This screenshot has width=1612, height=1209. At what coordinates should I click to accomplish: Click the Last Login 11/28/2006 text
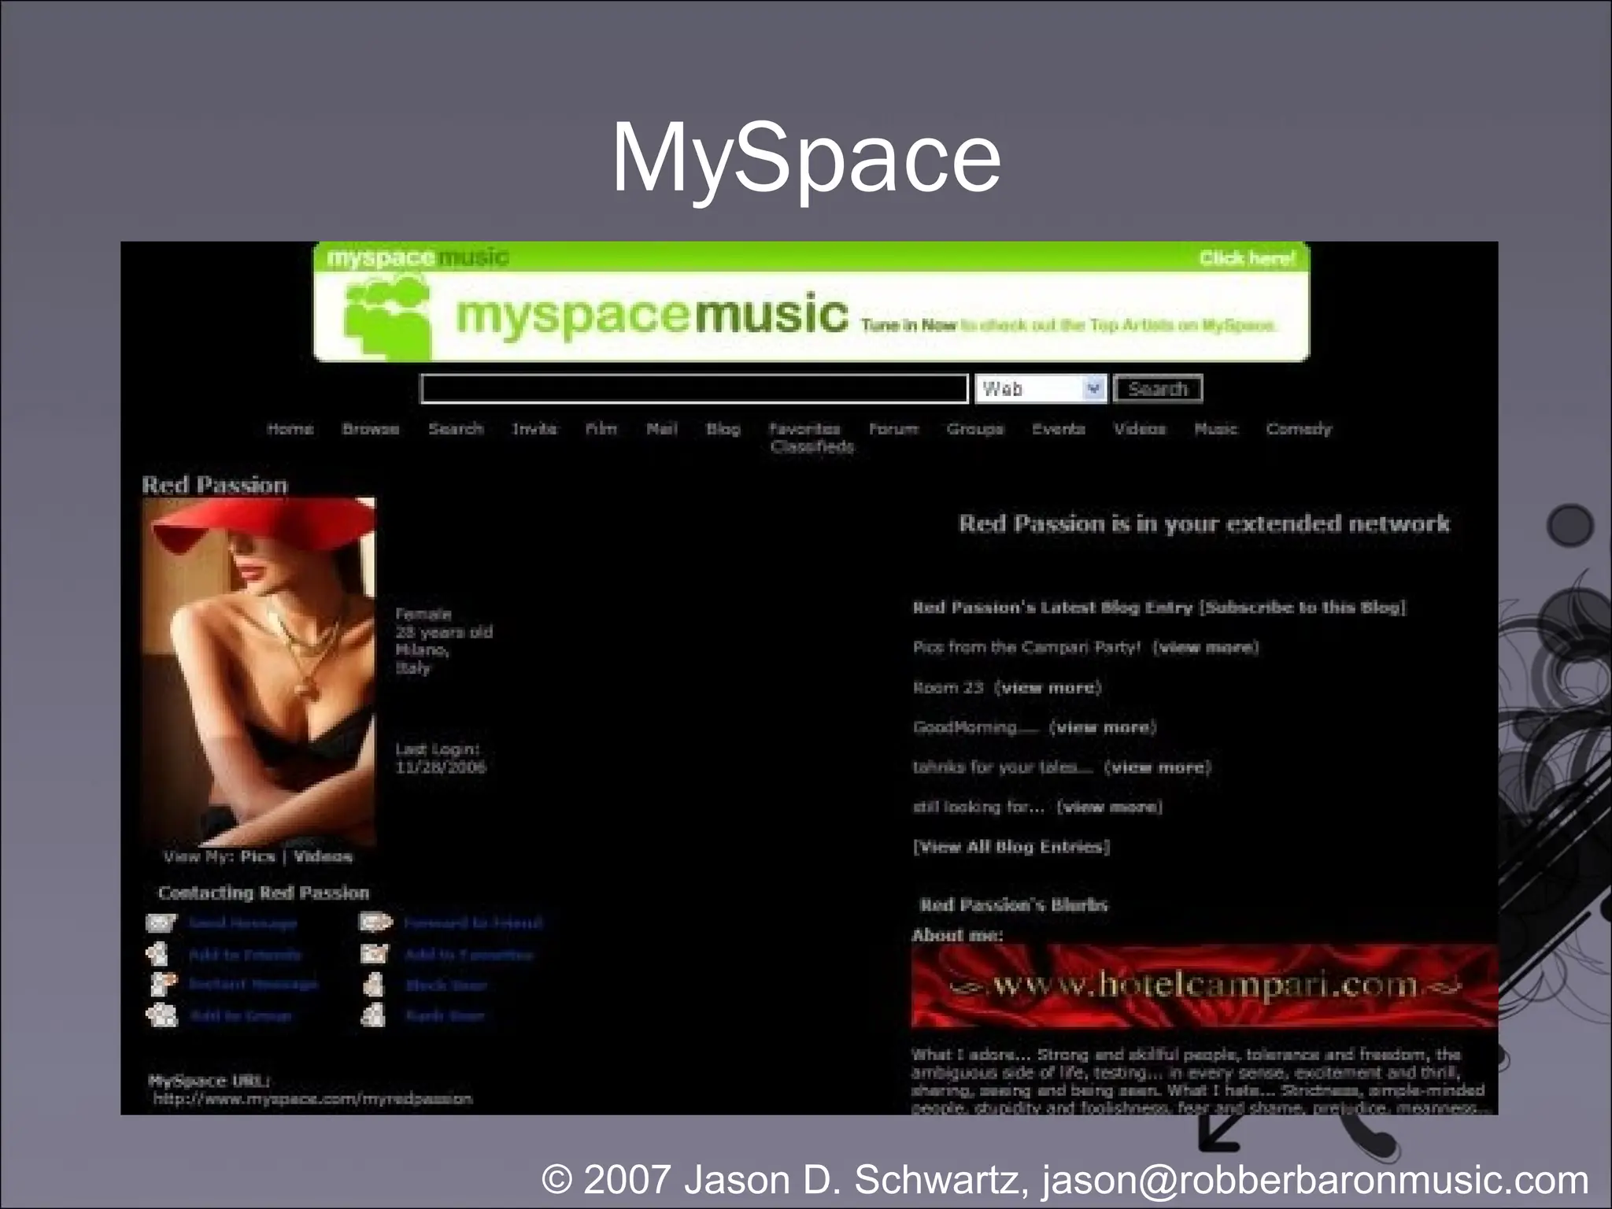tap(440, 758)
